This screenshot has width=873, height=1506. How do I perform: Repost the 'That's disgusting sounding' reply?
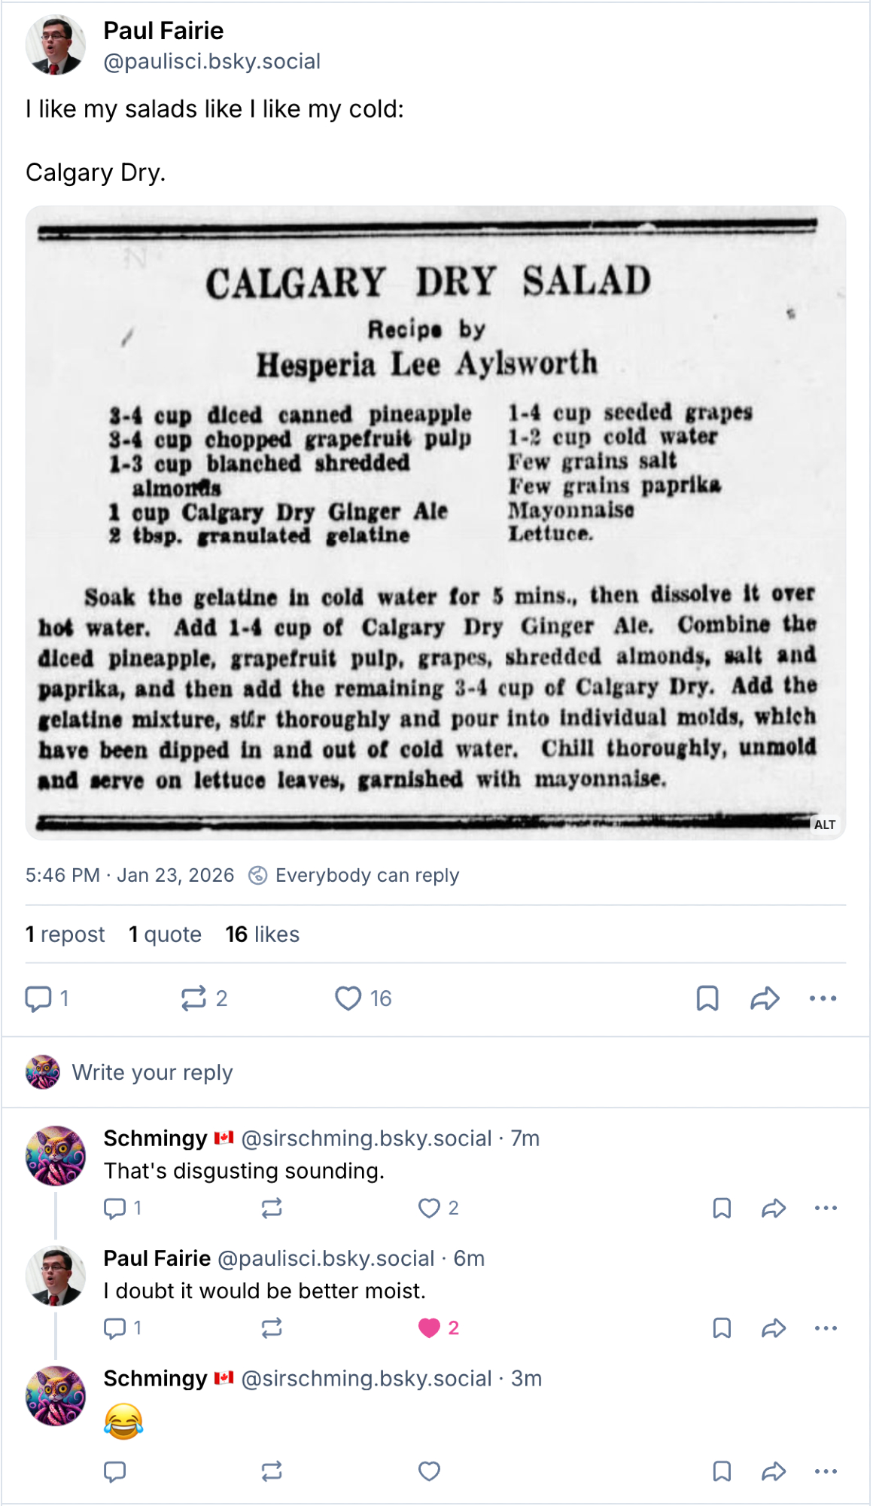pyautogui.click(x=272, y=1209)
